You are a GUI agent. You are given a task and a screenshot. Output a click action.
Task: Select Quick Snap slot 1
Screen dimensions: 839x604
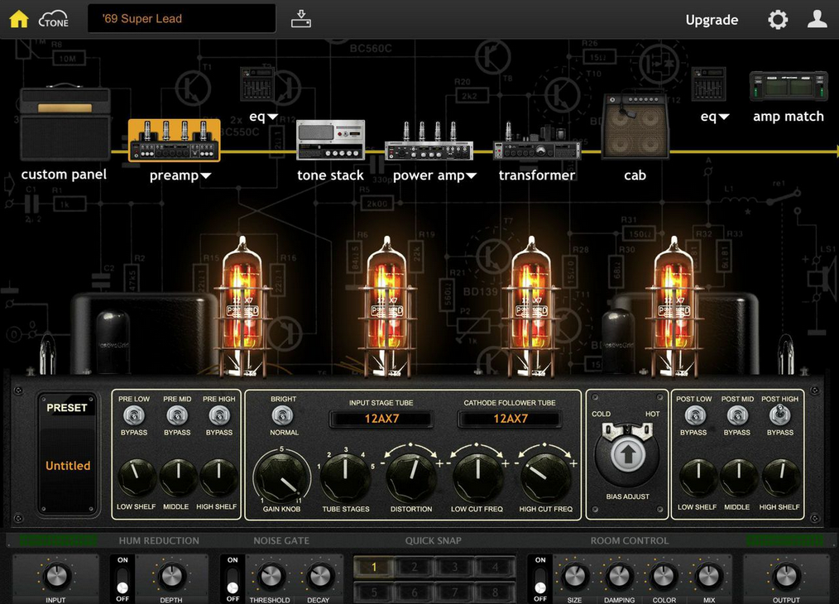(374, 567)
